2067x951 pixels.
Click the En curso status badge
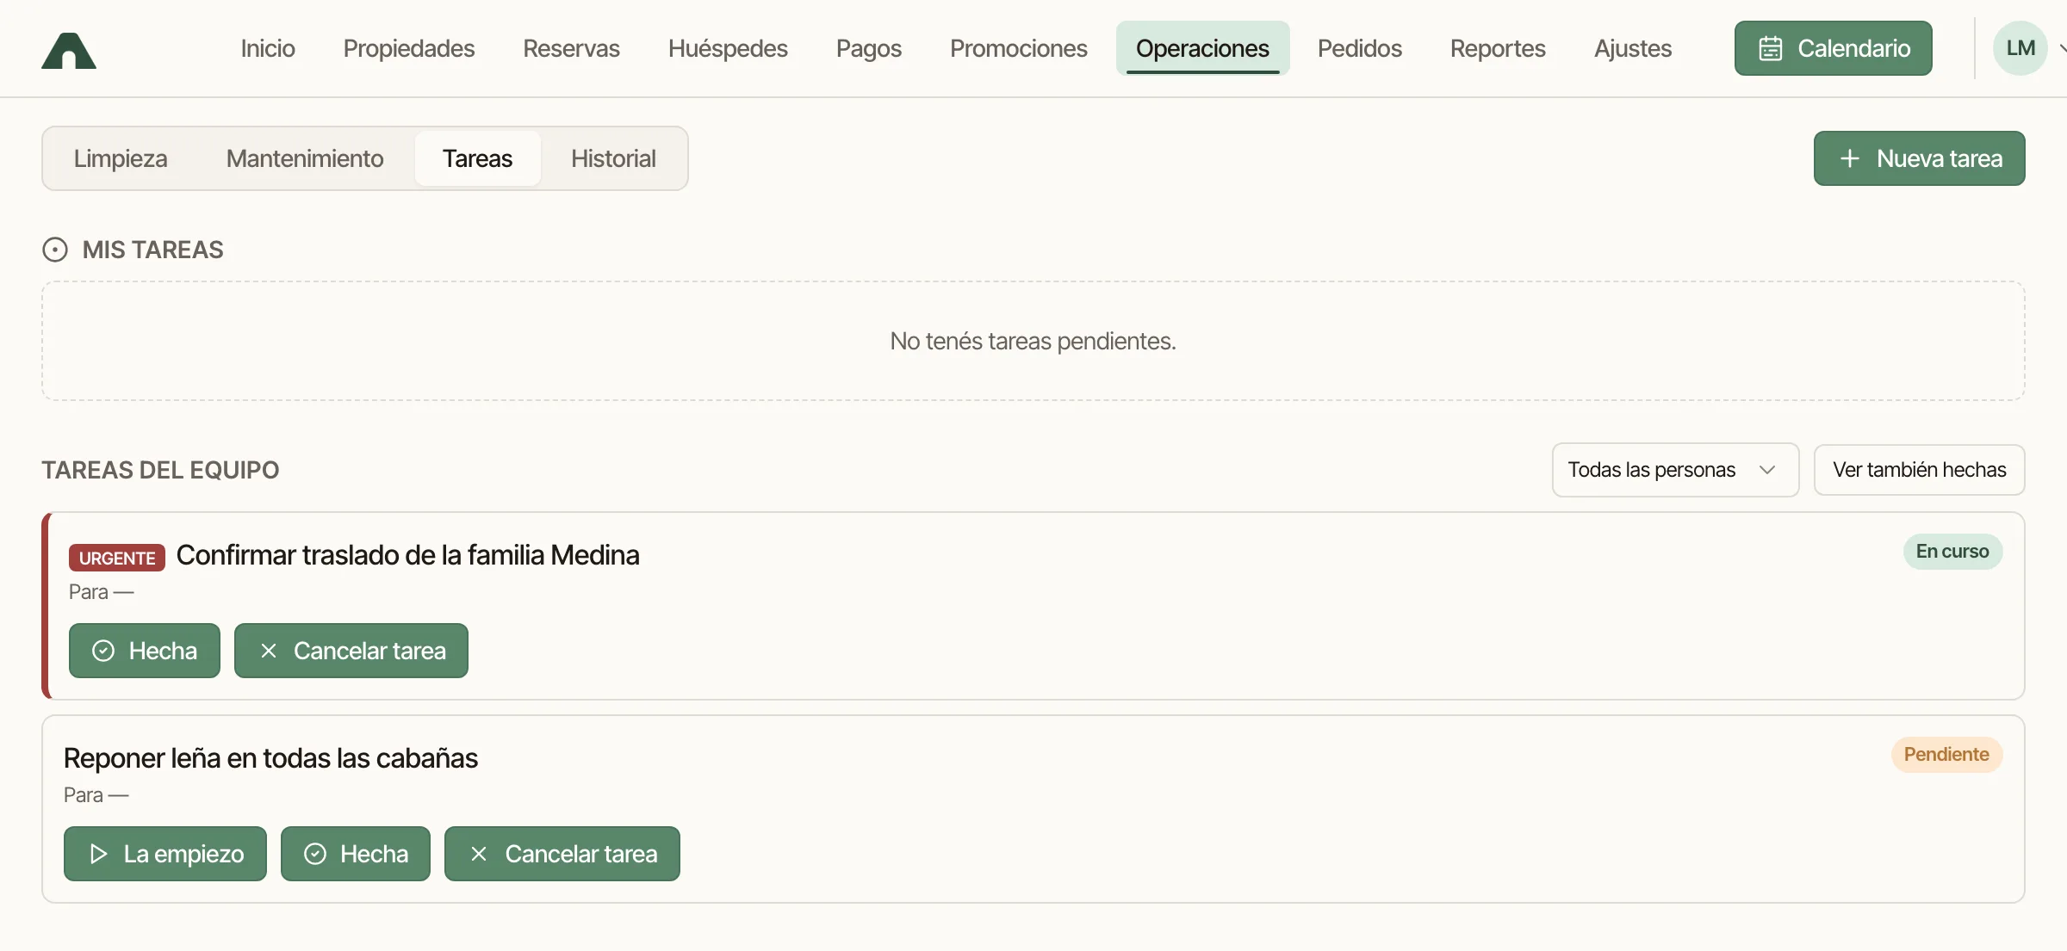coord(1952,552)
